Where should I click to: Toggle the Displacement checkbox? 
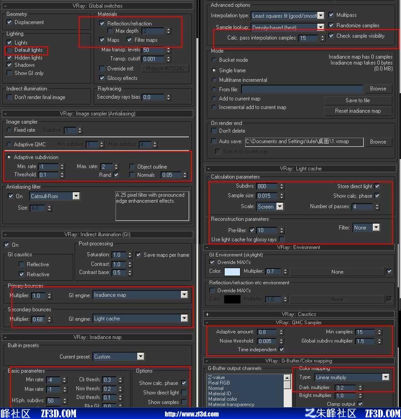(10, 22)
